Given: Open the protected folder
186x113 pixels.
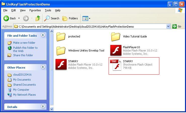Looking at the screenshot, I should click(61, 37).
